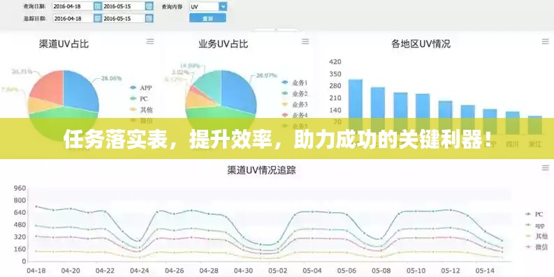Focus the 追踪日期 end date field
554x277 pixels.
(x=124, y=18)
